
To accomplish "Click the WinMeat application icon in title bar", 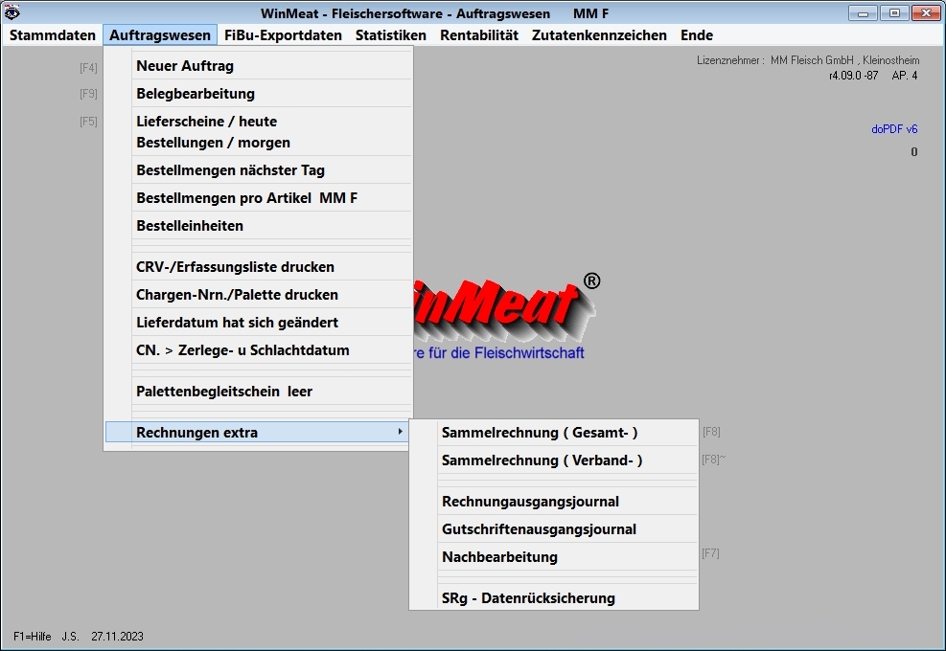I will [x=12, y=13].
